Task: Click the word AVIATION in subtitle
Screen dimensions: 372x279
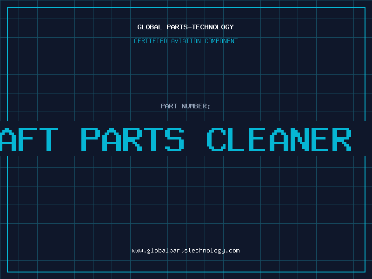Action: (186, 41)
